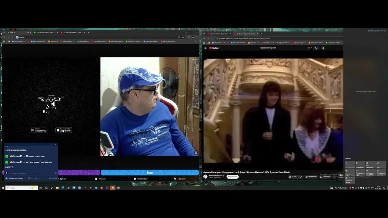388x218 pixels.
Task: Open Магазин in the roulette bottom menu
Action: (101, 179)
